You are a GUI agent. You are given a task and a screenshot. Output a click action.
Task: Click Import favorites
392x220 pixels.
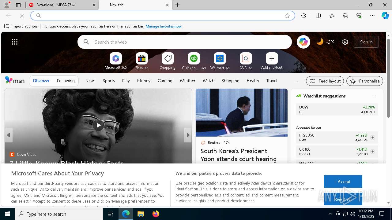point(21,26)
